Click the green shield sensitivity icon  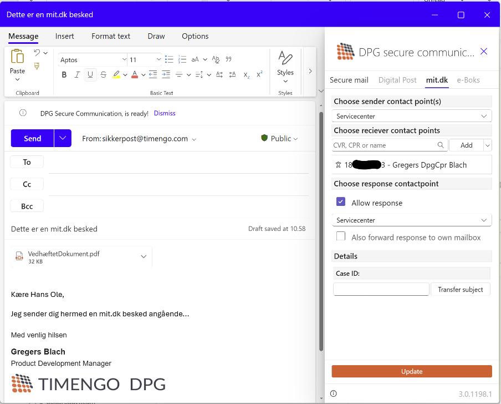(x=264, y=138)
